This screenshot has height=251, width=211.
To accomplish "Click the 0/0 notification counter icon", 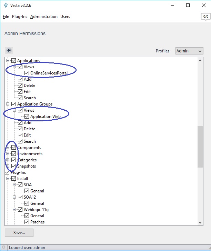I will [205, 16].
